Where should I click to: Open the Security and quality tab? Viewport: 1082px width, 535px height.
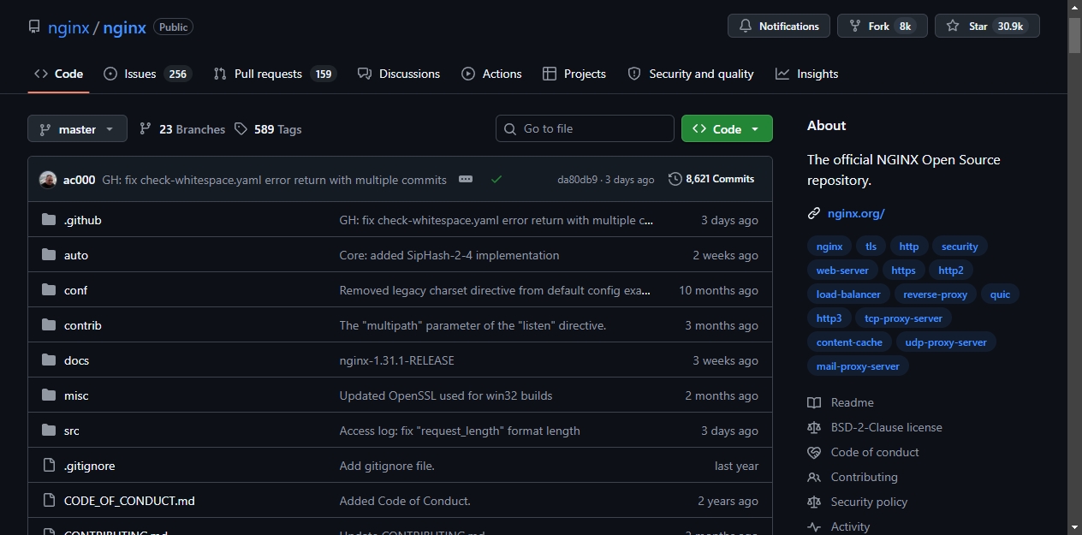point(691,74)
